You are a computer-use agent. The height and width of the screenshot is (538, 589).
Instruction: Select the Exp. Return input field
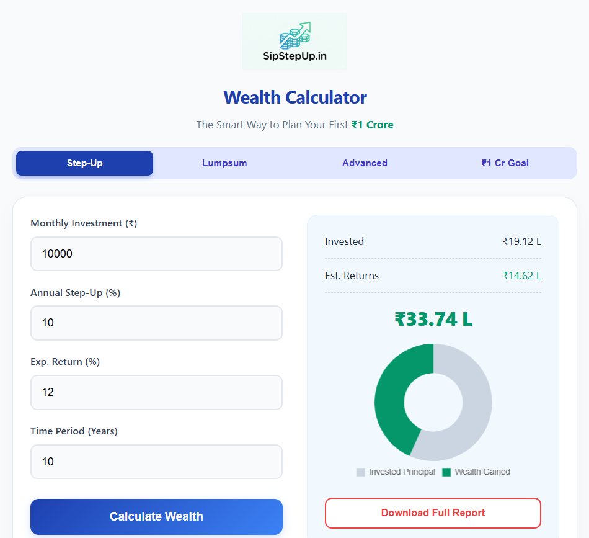[x=156, y=392]
